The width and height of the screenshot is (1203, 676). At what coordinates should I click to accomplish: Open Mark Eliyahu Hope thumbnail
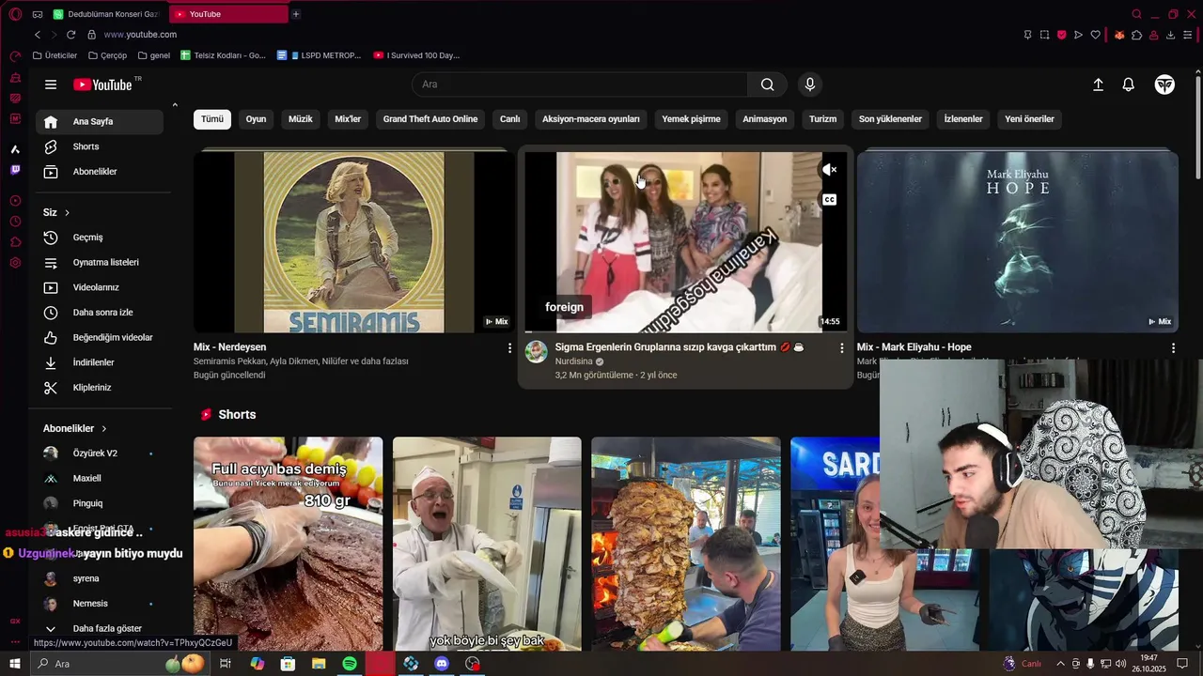(1017, 242)
